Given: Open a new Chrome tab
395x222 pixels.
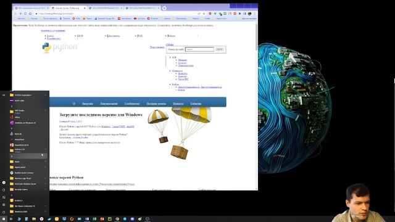Looking at the screenshot, I should tap(164, 8).
